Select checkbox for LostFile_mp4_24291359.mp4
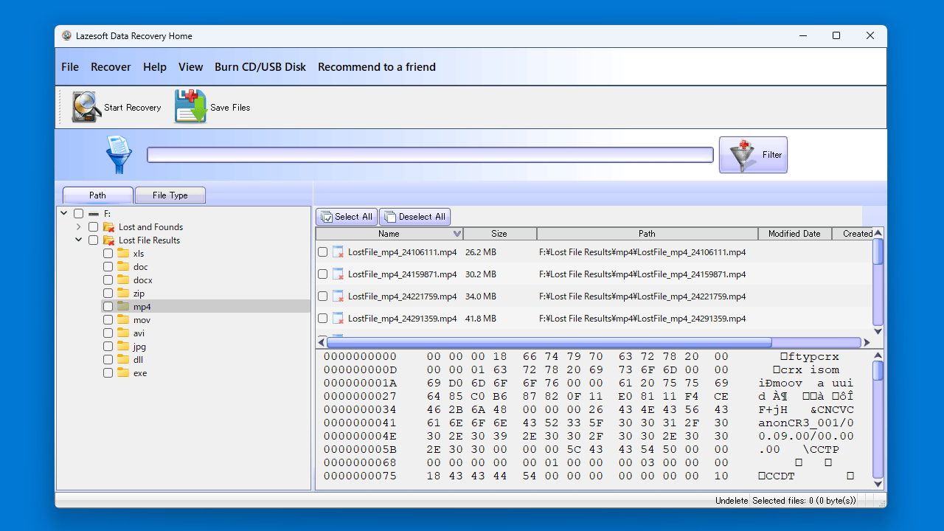The width and height of the screenshot is (944, 531). (x=322, y=318)
